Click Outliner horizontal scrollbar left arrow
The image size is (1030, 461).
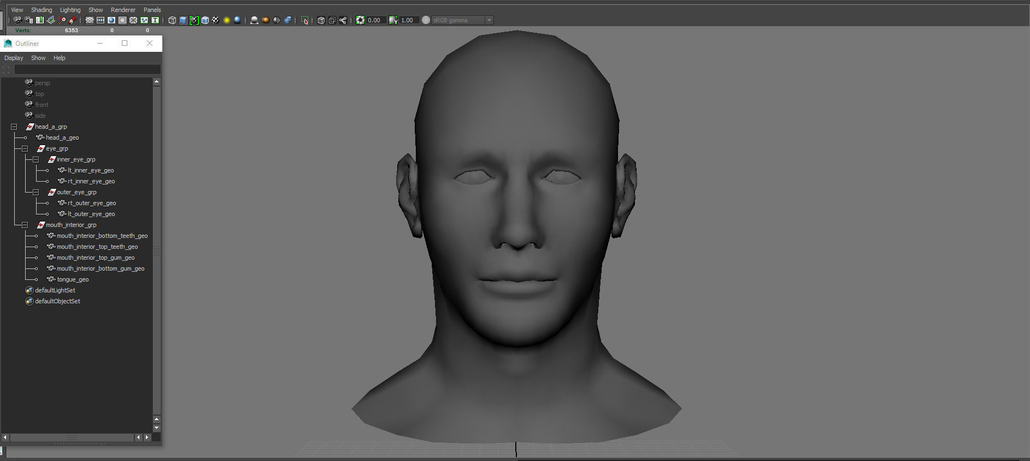tap(5, 437)
